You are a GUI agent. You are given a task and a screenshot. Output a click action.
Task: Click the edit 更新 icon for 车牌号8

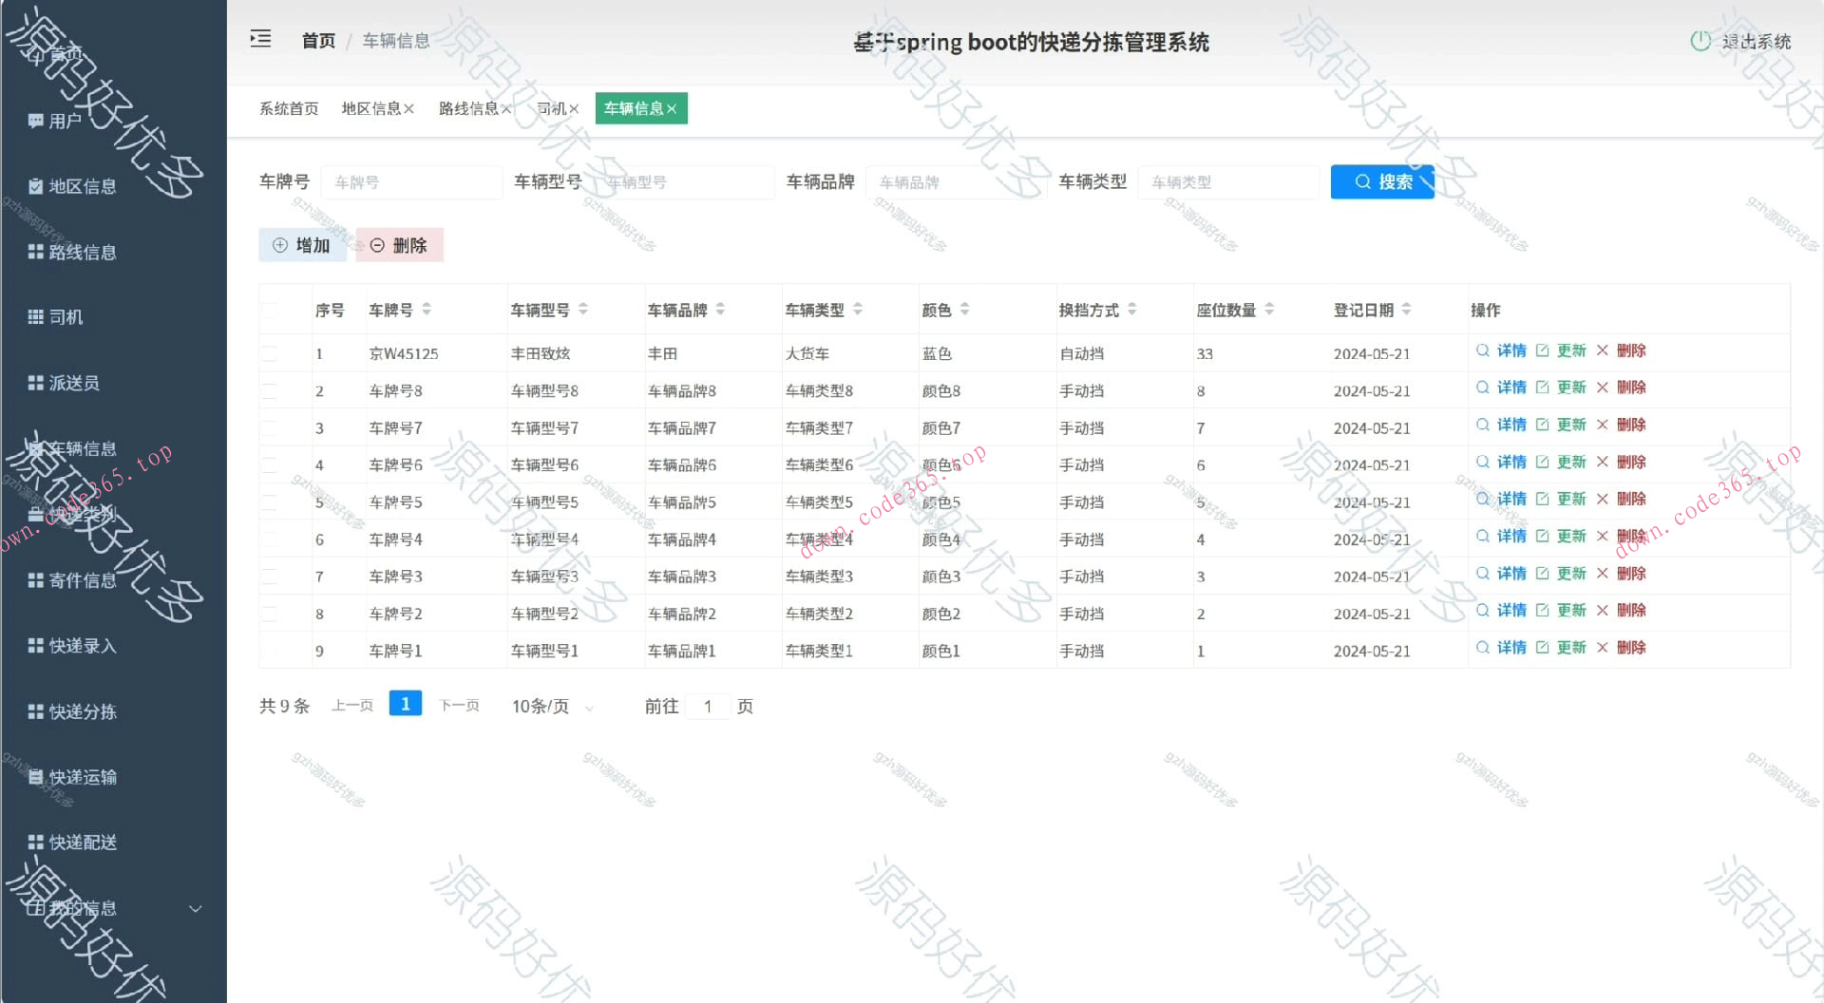point(1543,387)
